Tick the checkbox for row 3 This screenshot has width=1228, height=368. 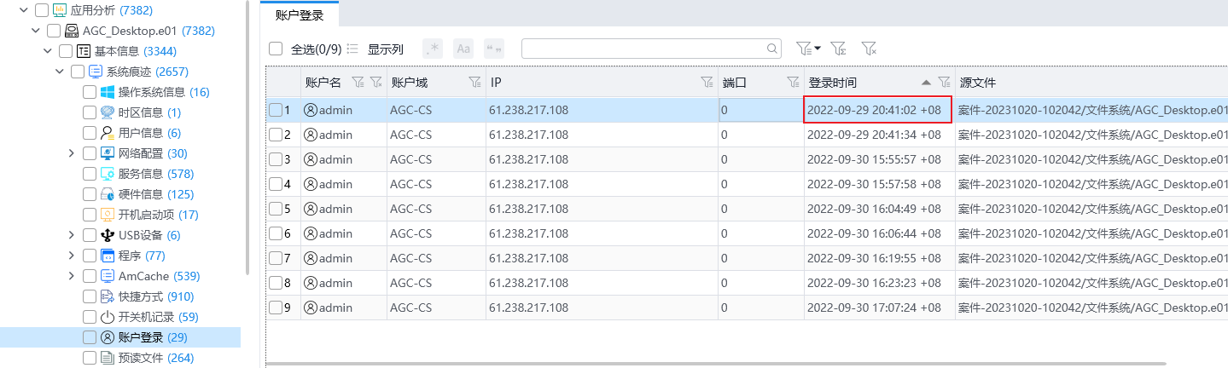[x=275, y=159]
